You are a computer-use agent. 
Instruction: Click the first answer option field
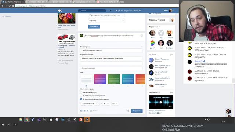[x=111, y=58]
